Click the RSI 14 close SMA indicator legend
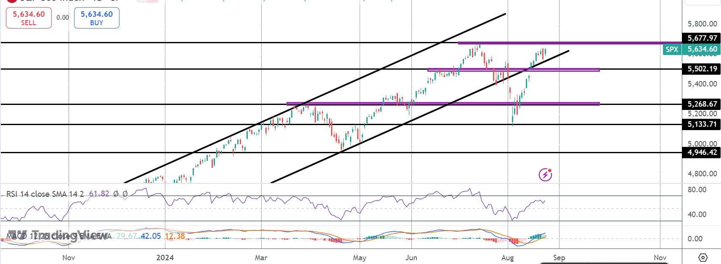 click(x=45, y=194)
